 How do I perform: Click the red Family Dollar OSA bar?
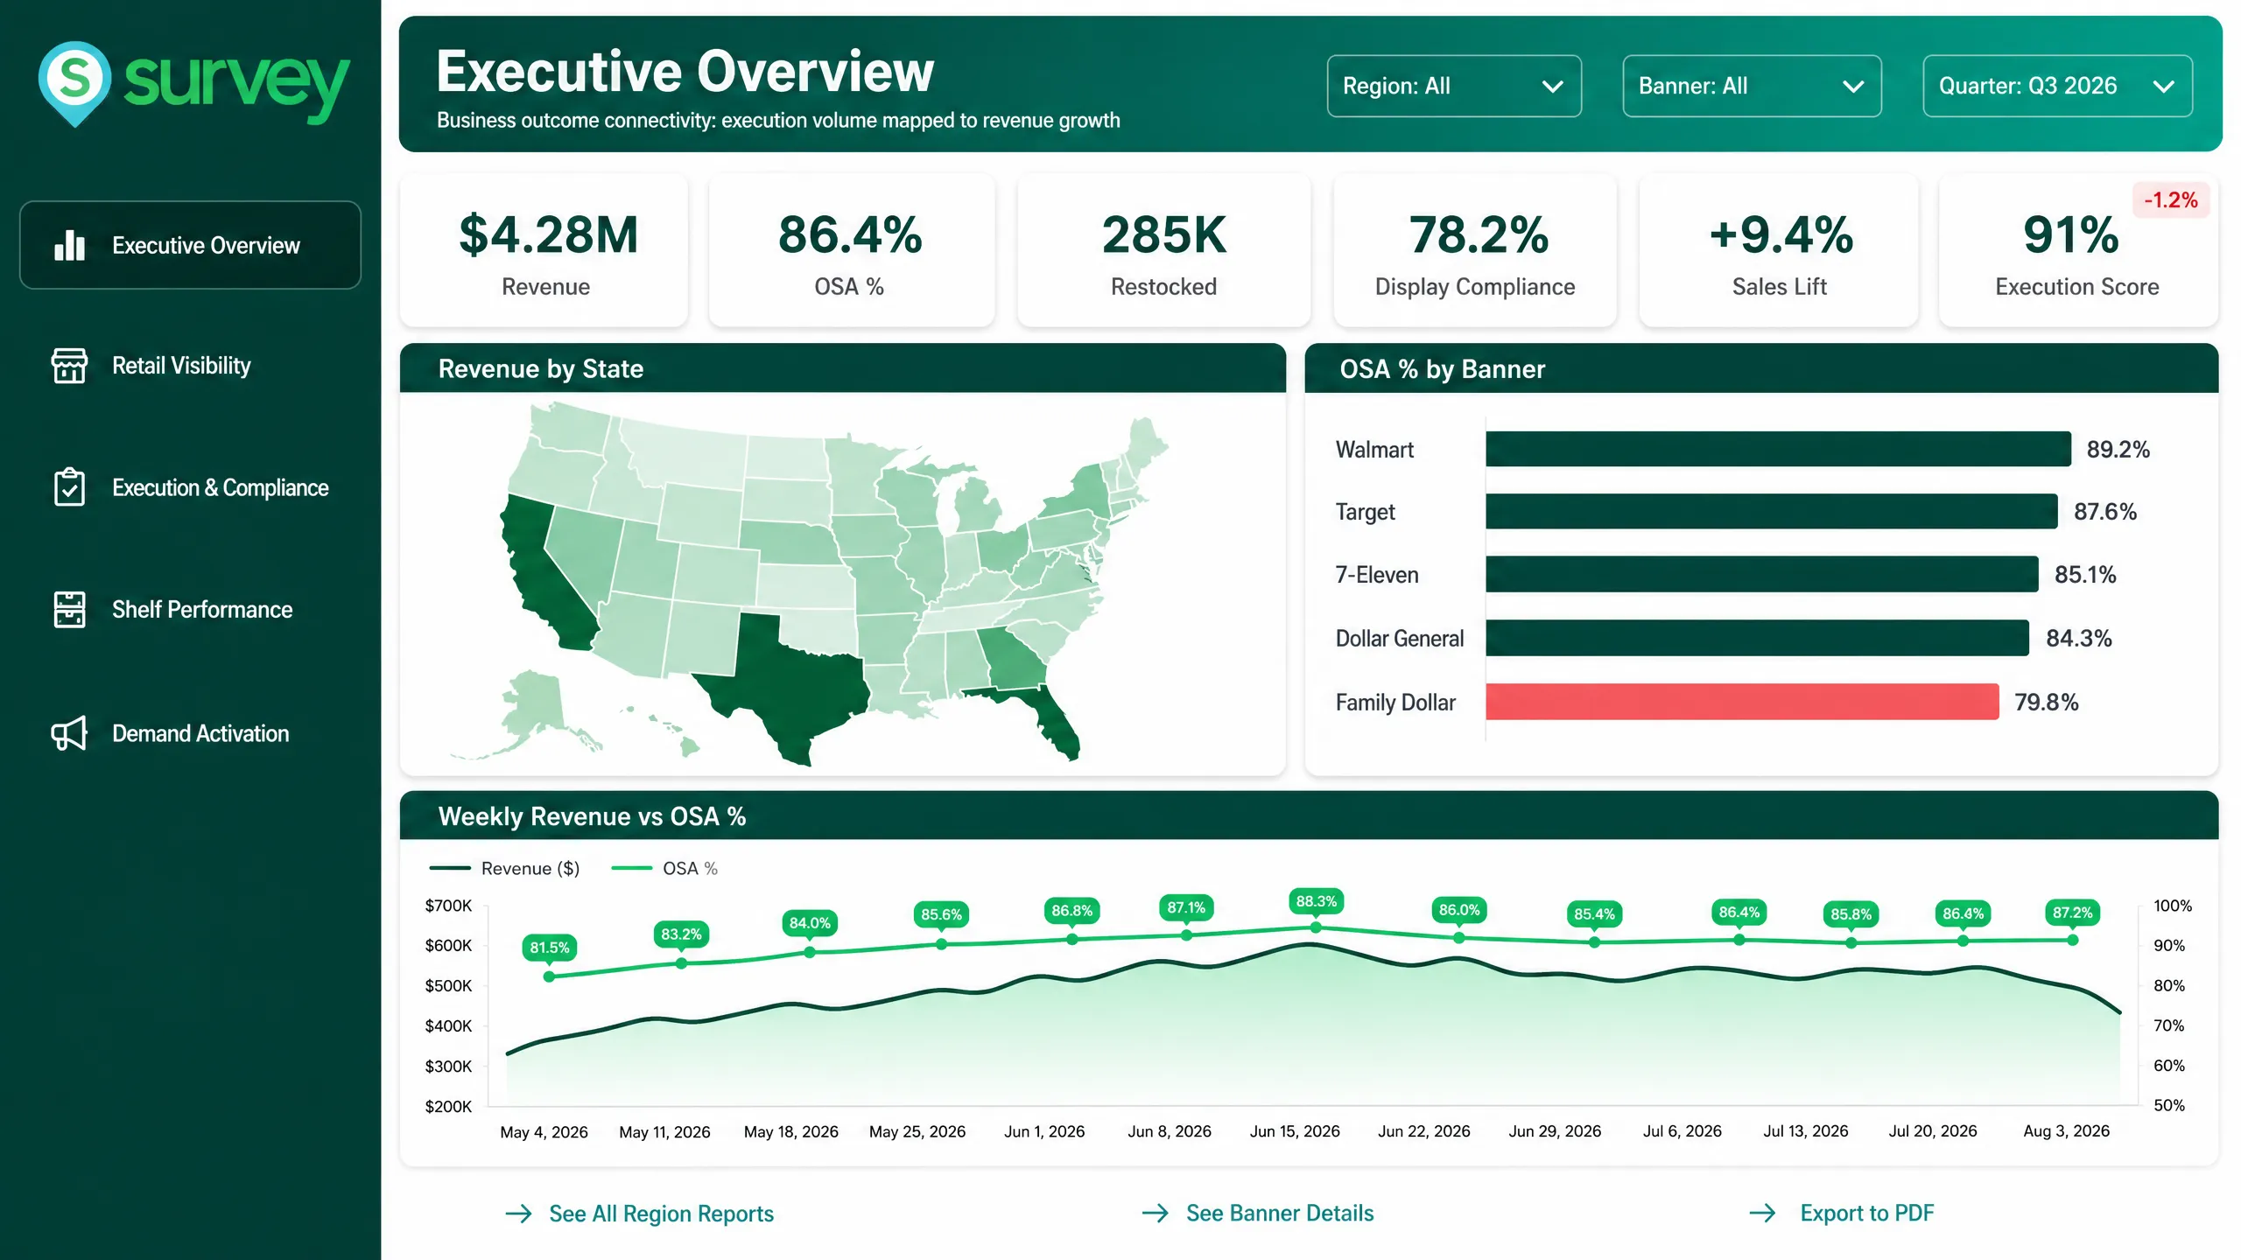(x=1742, y=702)
